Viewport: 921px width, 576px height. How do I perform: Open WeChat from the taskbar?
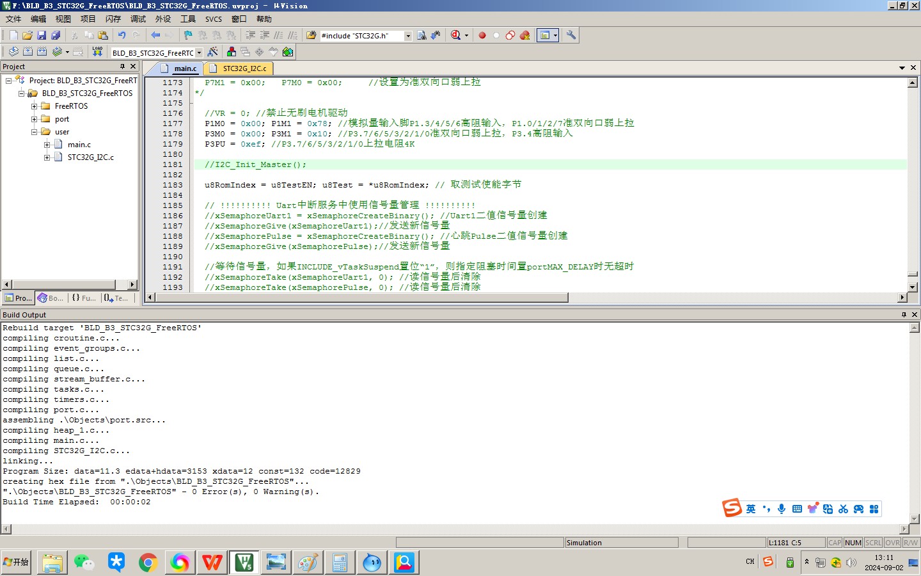(x=84, y=563)
